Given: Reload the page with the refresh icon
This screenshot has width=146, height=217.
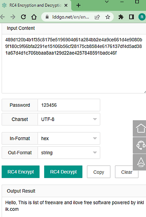Looking at the screenshot, I should pos(23,17).
